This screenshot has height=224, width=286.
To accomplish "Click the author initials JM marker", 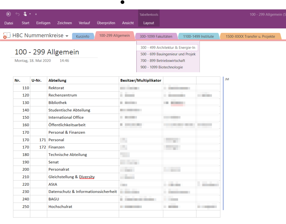I will coord(226,79).
